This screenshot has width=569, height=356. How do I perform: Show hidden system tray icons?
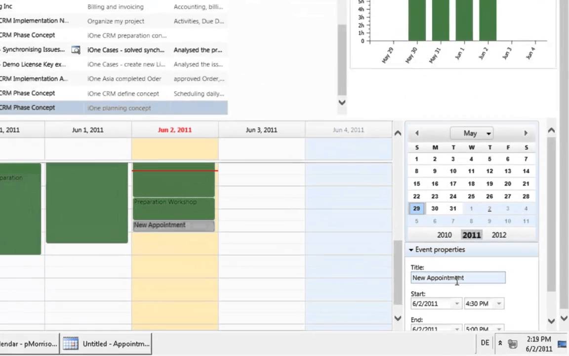pos(500,343)
